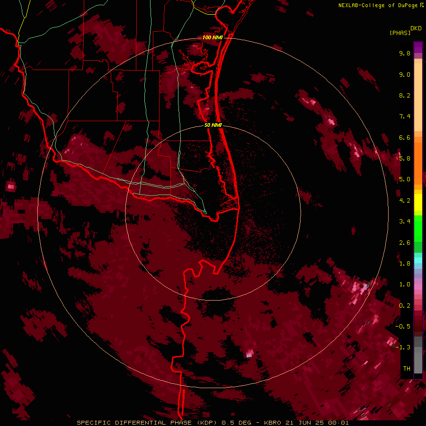Click the 1.0 value on the legend
426x426 pixels.
[x=405, y=284]
